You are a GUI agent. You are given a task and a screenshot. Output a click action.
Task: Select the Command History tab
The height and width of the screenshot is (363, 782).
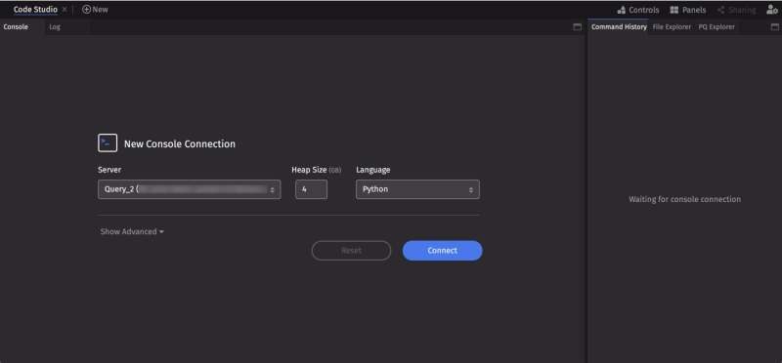(x=619, y=27)
